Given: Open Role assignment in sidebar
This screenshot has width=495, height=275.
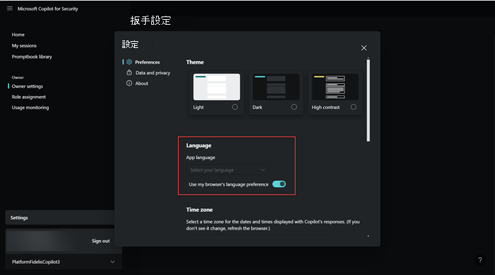Looking at the screenshot, I should click(x=29, y=97).
